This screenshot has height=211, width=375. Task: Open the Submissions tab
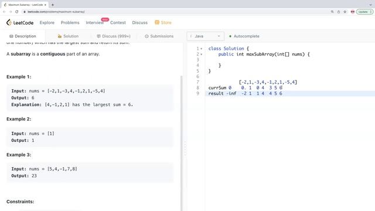(159, 36)
